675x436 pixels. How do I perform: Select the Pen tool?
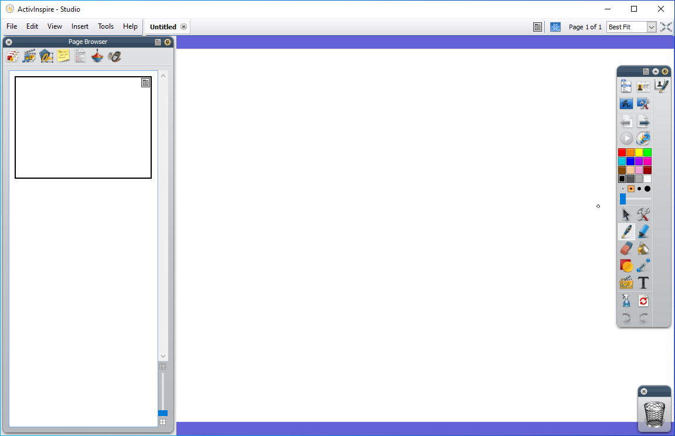[626, 231]
